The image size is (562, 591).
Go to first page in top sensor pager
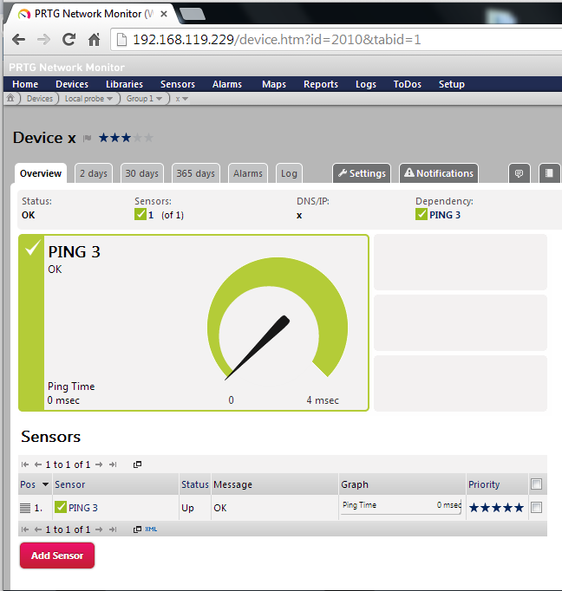click(25, 464)
